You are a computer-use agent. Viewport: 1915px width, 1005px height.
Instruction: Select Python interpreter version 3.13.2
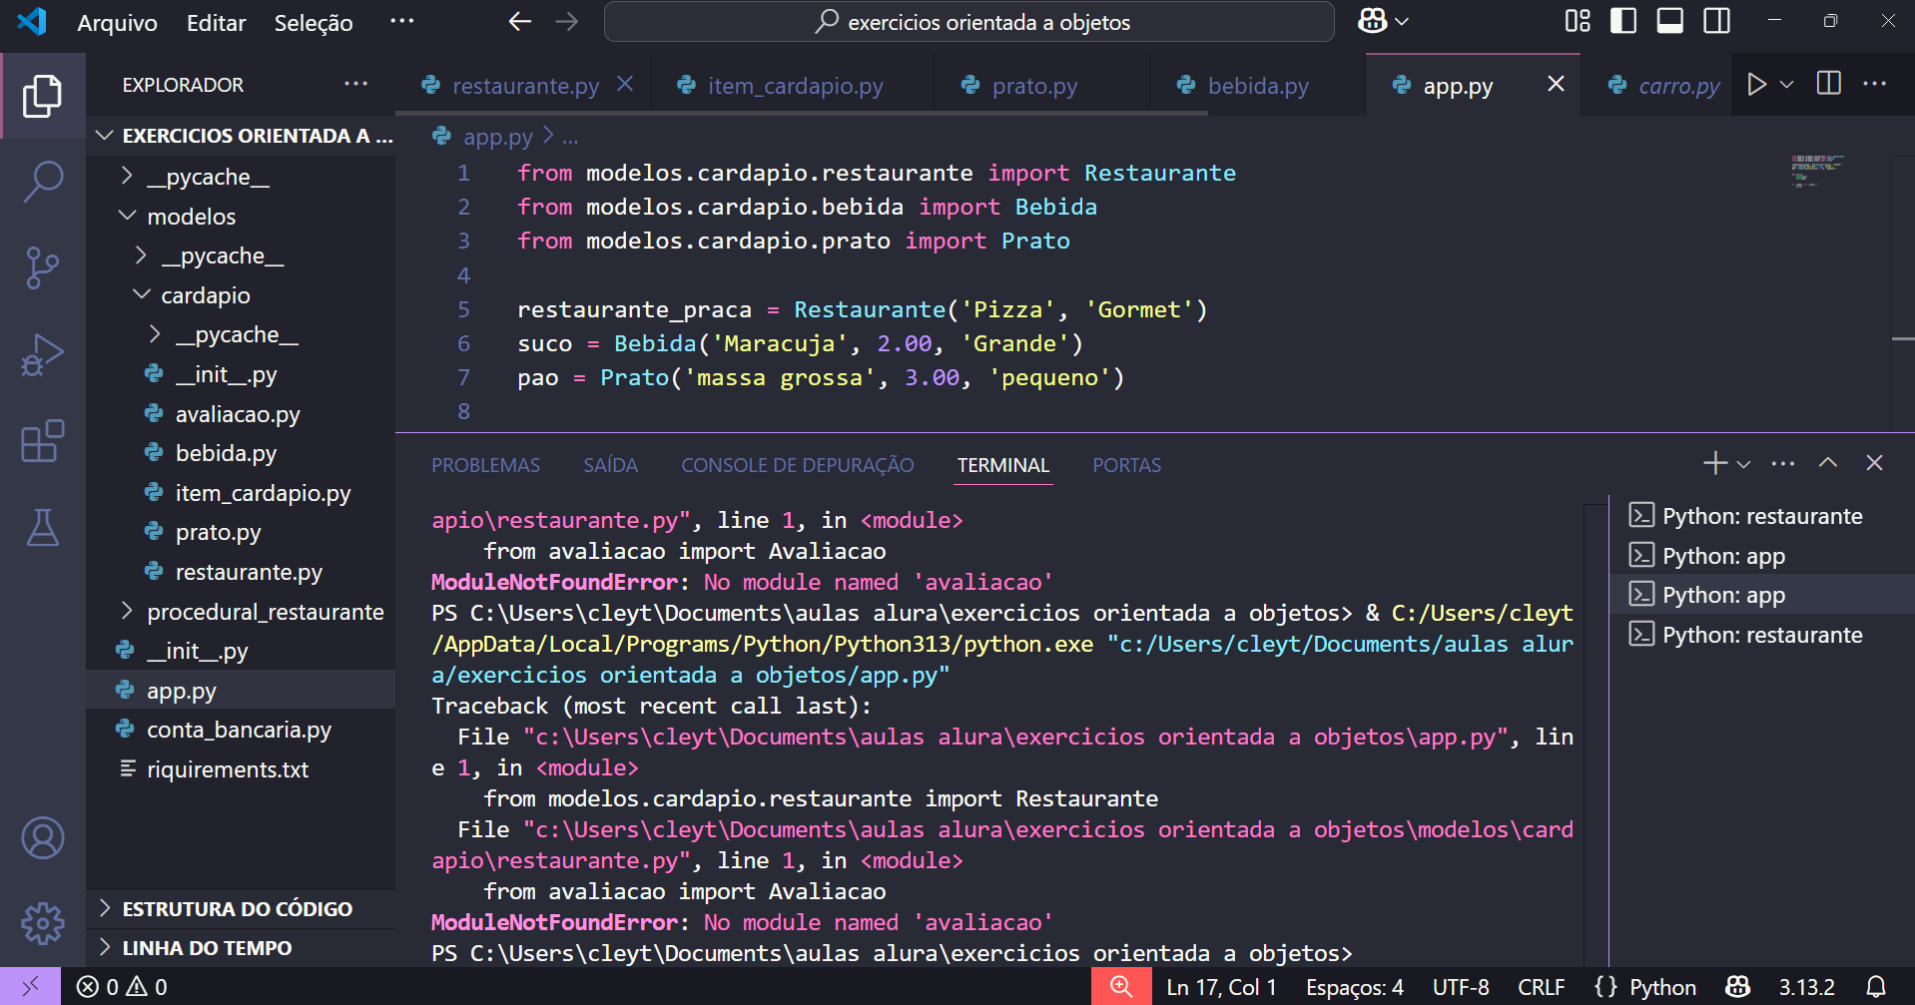pyautogui.click(x=1806, y=987)
